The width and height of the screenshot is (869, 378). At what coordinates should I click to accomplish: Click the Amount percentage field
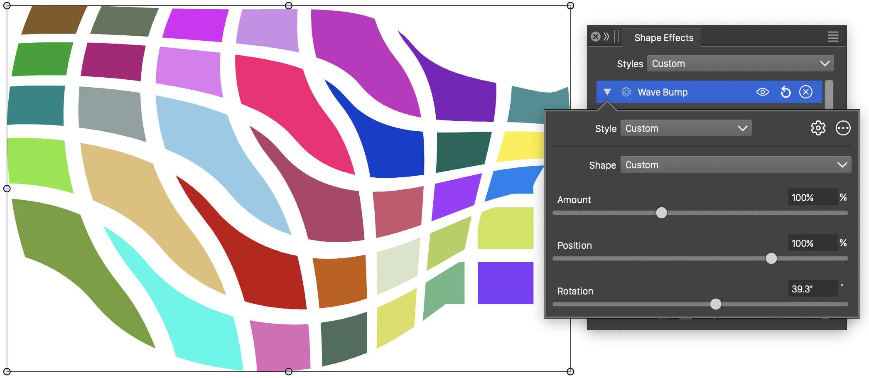pos(813,198)
